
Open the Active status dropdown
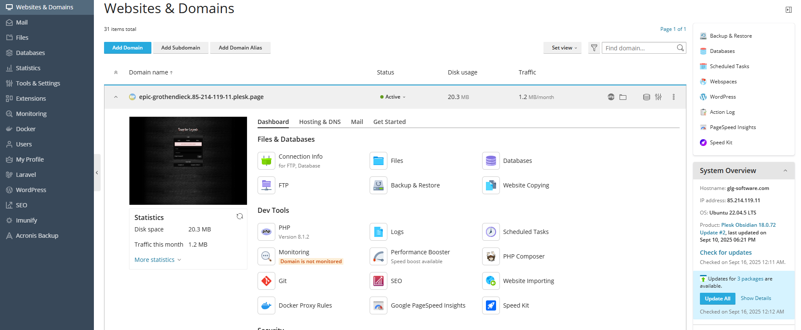pyautogui.click(x=393, y=97)
